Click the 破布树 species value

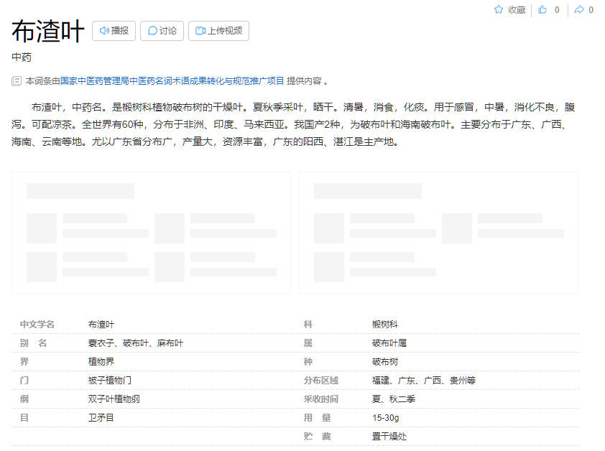coord(385,362)
